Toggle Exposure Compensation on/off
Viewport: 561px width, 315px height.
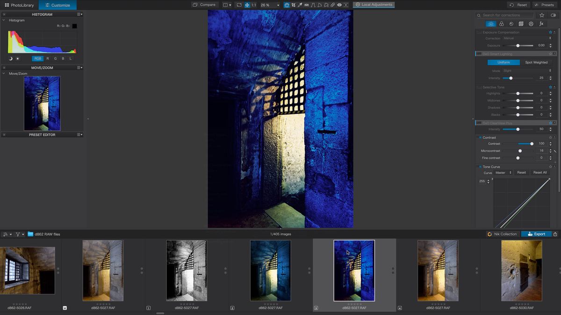pyautogui.click(x=479, y=32)
